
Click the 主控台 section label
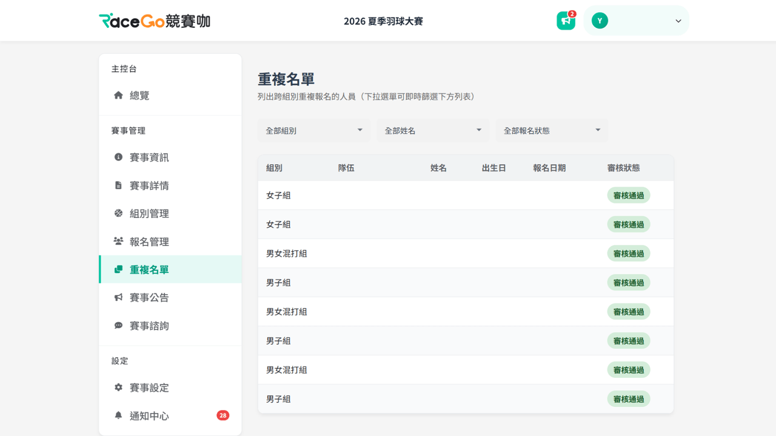[x=124, y=69]
